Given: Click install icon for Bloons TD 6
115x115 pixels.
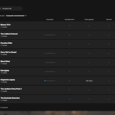Looking at the screenshot, I should [x=1, y=27].
